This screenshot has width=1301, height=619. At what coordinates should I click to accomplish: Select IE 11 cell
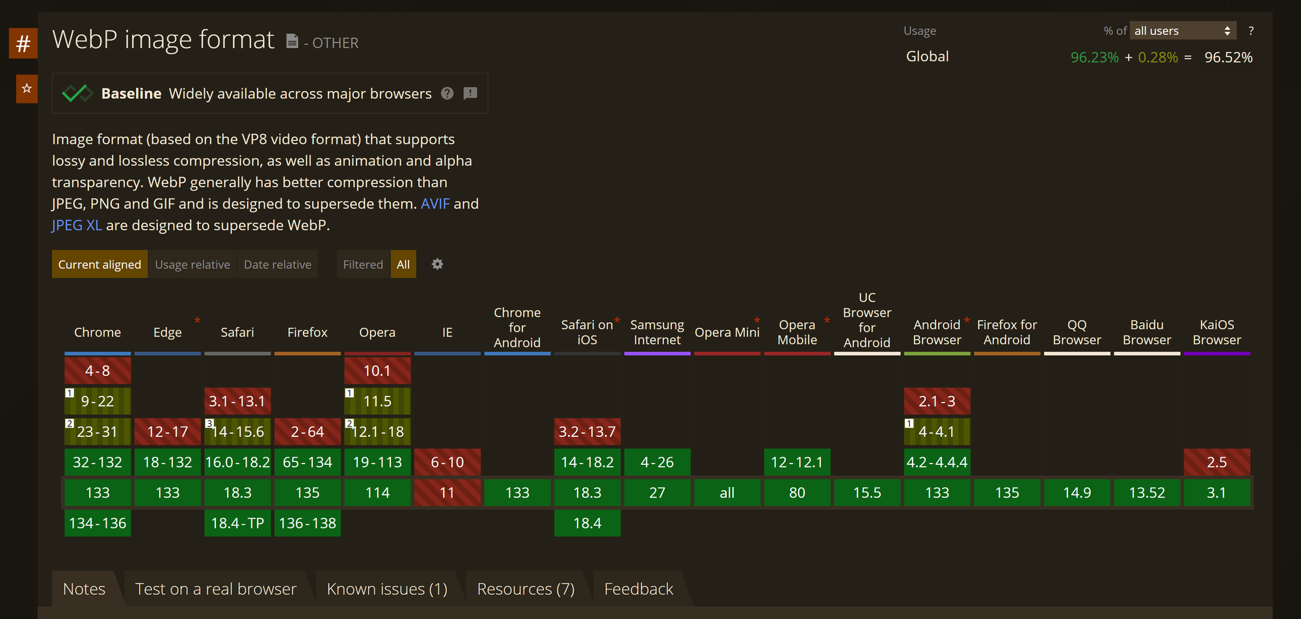pos(448,493)
